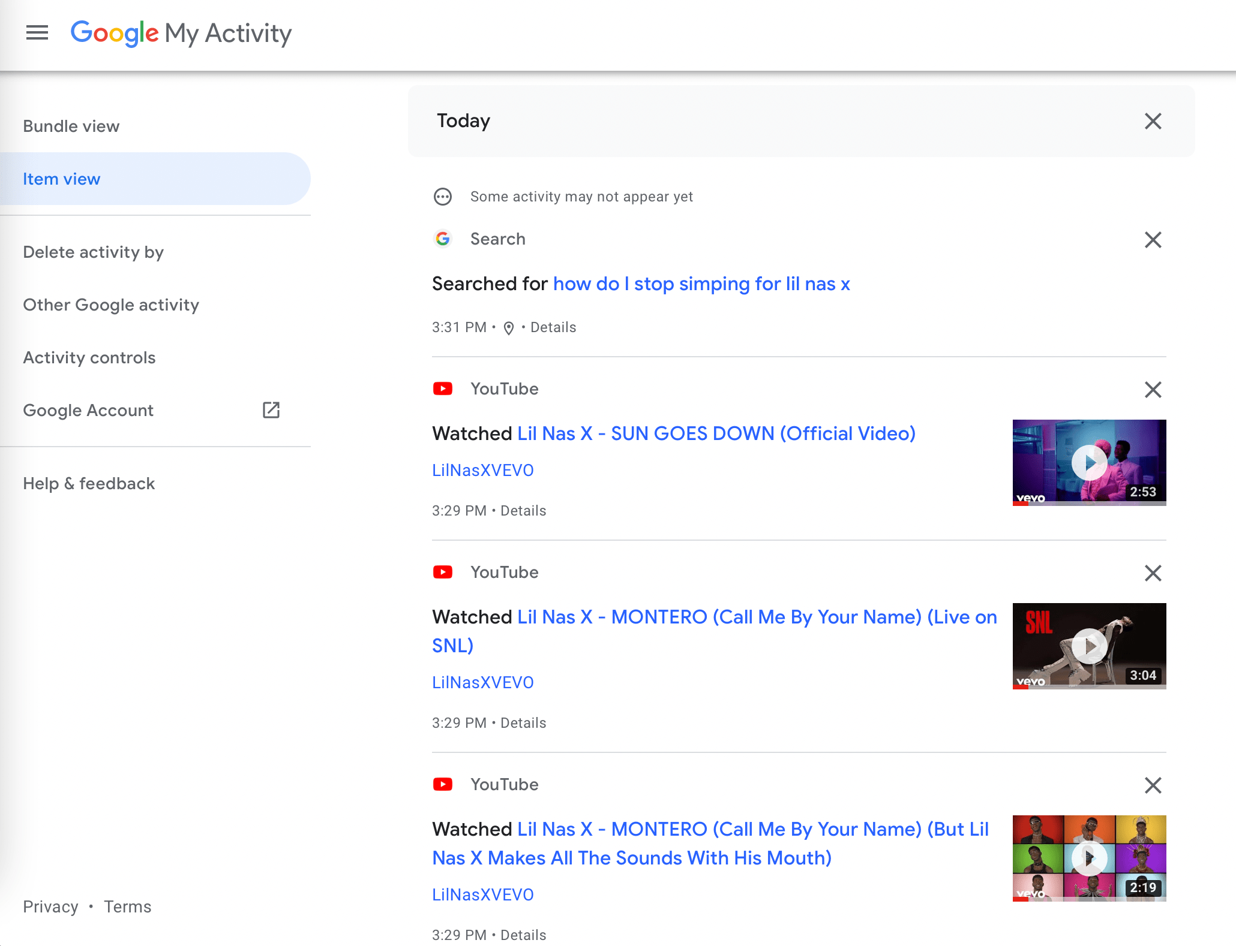Image resolution: width=1236 pixels, height=946 pixels.
Task: Open LilNasXVEVO channel under SUN GOES DOWN
Action: coord(482,470)
